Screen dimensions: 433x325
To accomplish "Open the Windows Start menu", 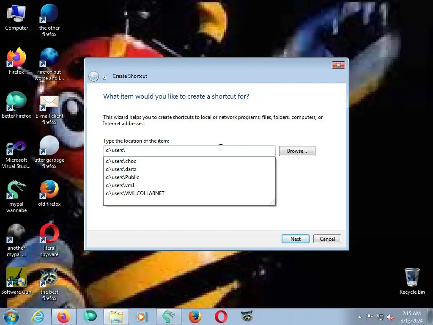I will click(x=11, y=317).
